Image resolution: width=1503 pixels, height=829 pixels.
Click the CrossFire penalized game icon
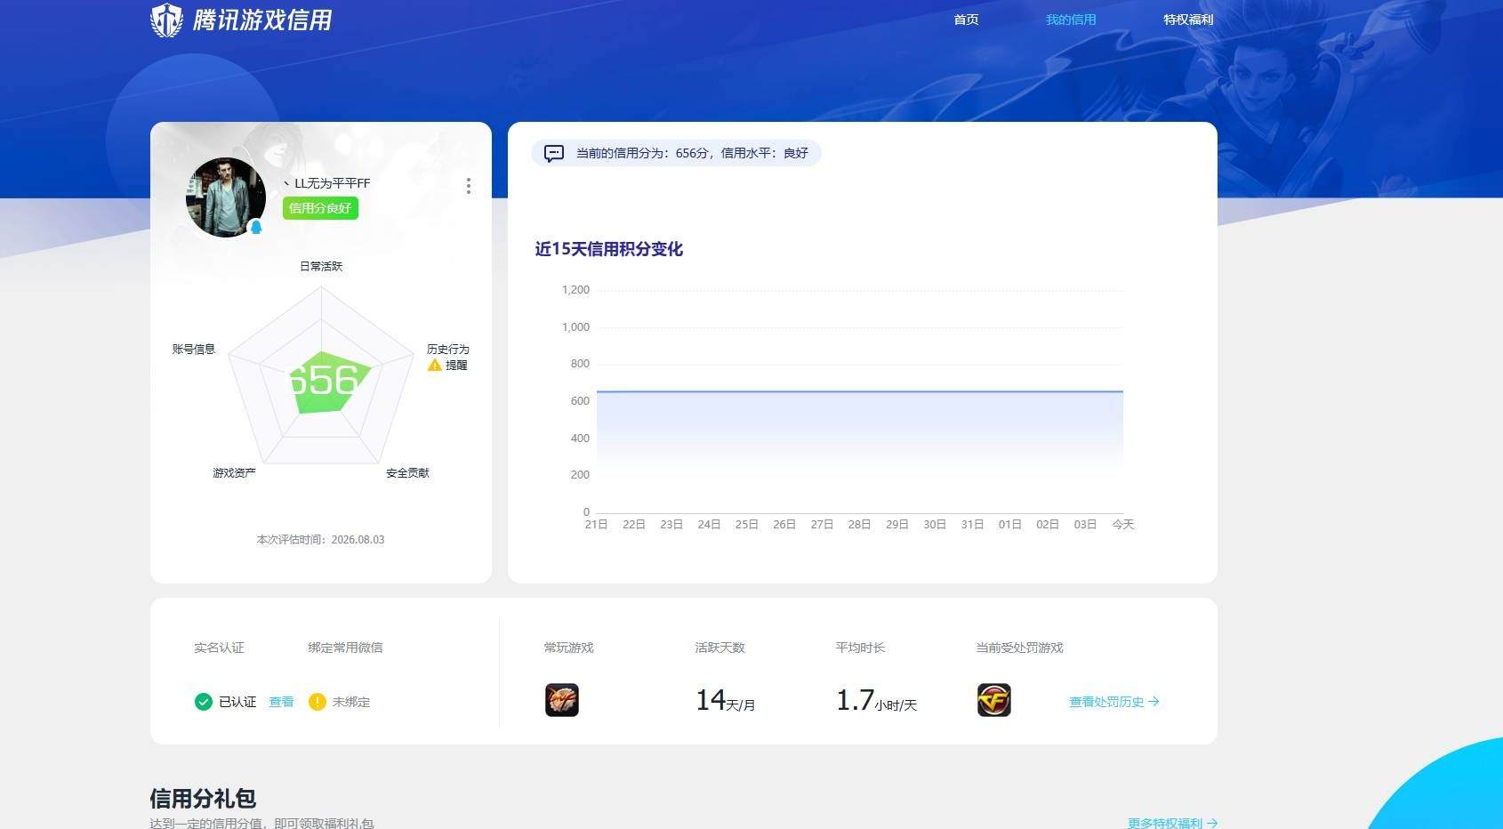[x=994, y=700]
